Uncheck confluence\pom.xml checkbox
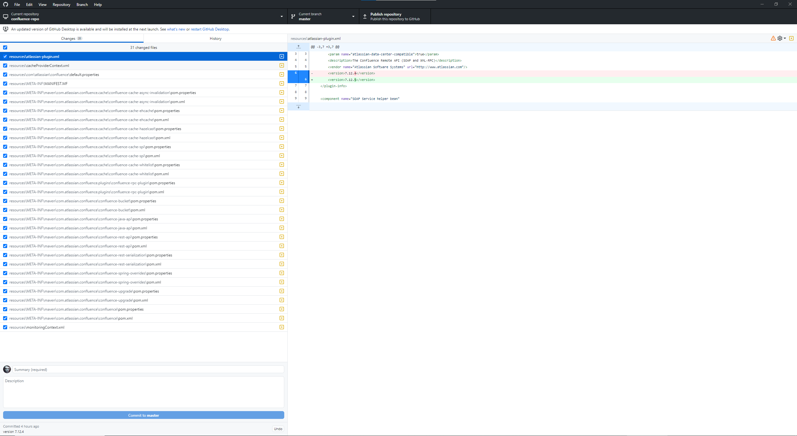The image size is (797, 436). tap(5, 318)
